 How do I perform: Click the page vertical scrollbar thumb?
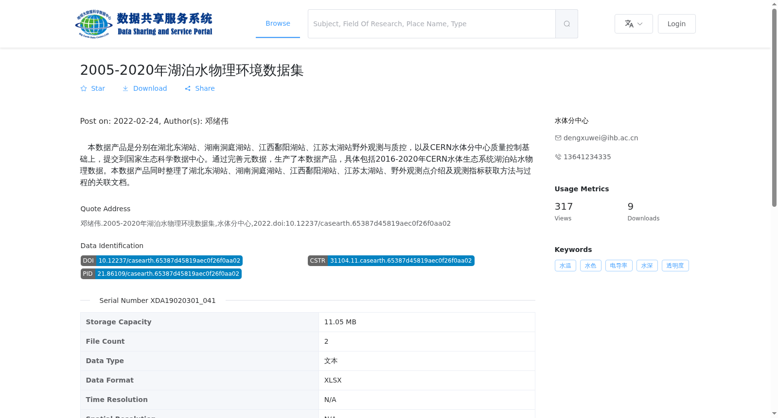click(x=775, y=108)
